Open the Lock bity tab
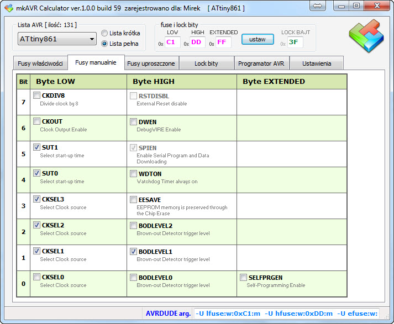Screen dimensions: 394x324 (206, 63)
